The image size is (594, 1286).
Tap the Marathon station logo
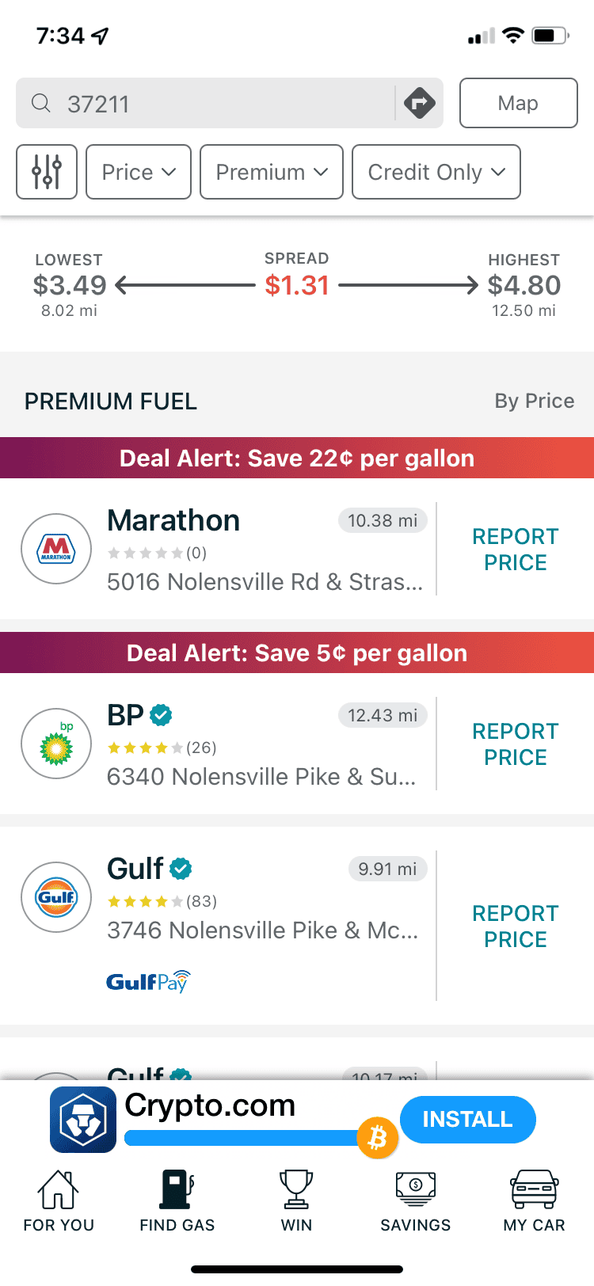tap(56, 549)
